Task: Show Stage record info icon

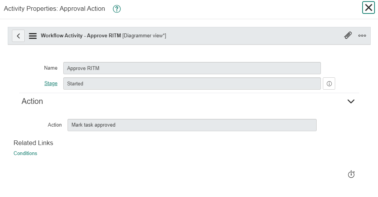Action: 329,83
